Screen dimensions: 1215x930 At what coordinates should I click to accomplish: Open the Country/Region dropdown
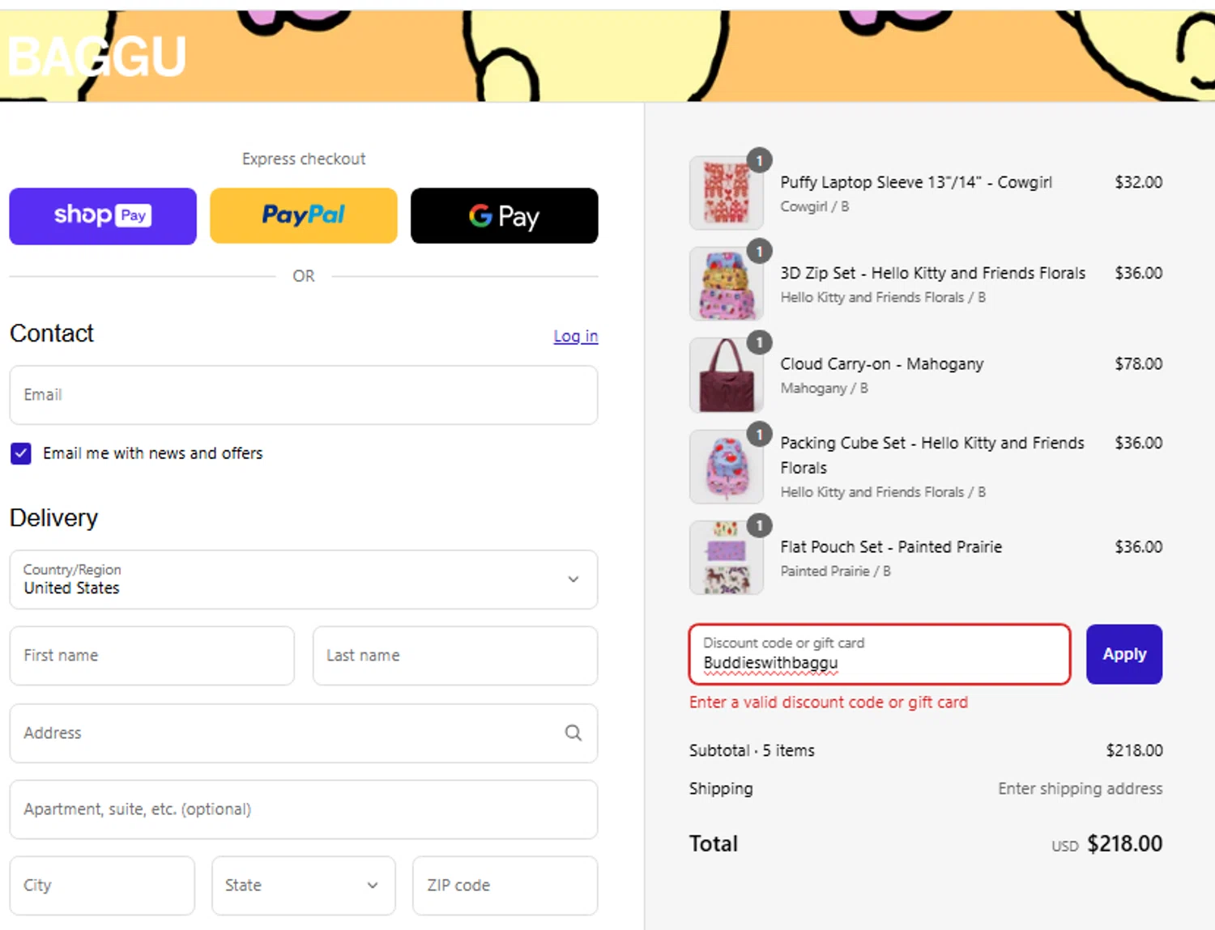304,580
